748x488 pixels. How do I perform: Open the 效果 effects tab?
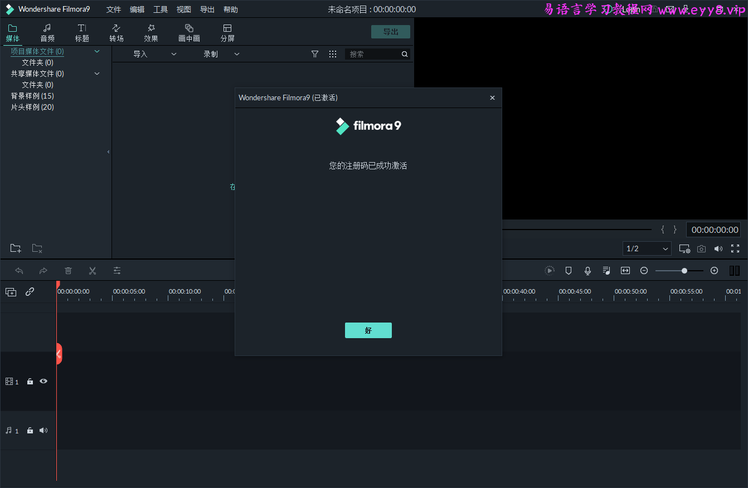(151, 33)
